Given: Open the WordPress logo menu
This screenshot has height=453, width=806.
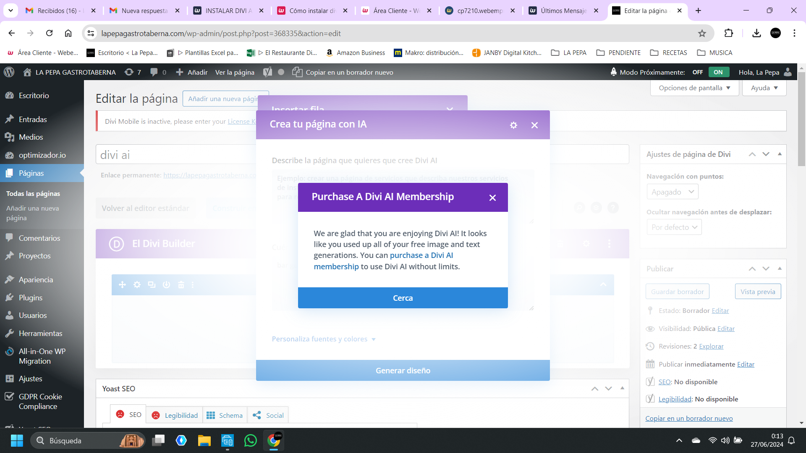Looking at the screenshot, I should [x=9, y=72].
